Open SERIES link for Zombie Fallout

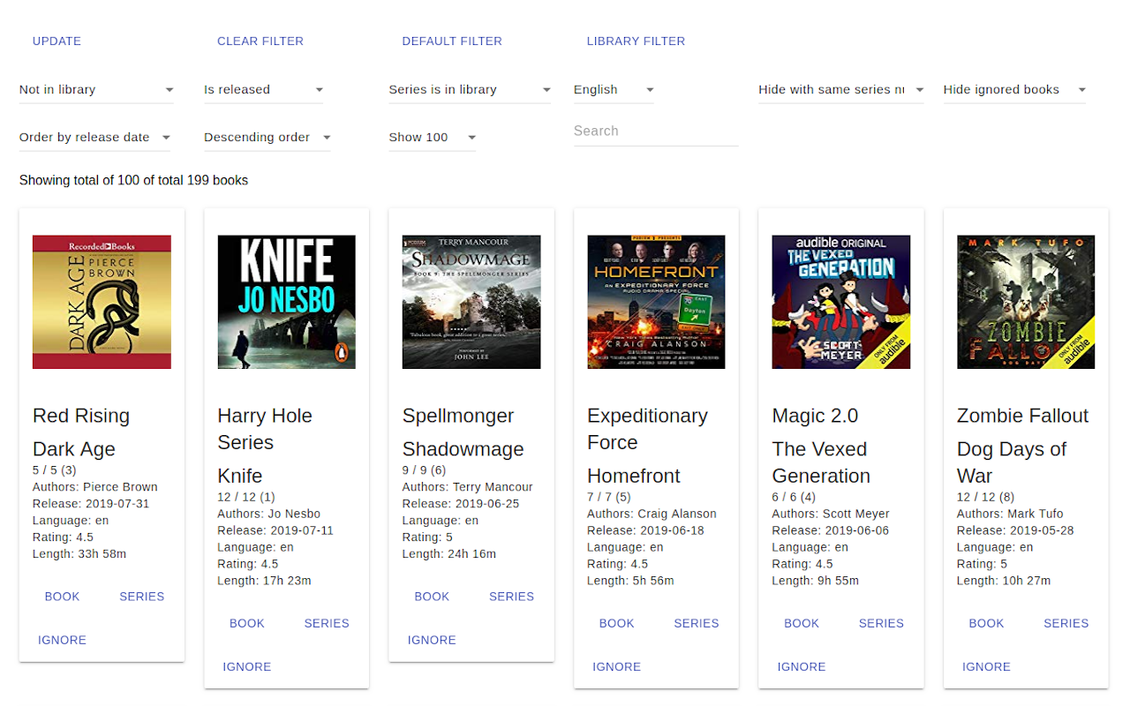[x=1066, y=623]
